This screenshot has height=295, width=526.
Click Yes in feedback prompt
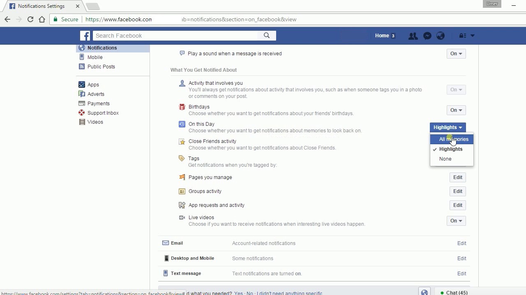pos(238,293)
